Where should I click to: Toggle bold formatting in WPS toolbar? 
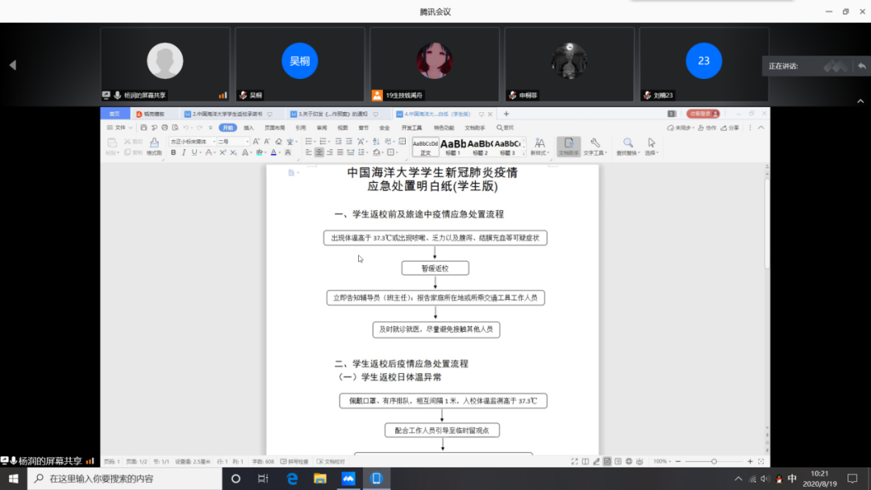(x=173, y=152)
